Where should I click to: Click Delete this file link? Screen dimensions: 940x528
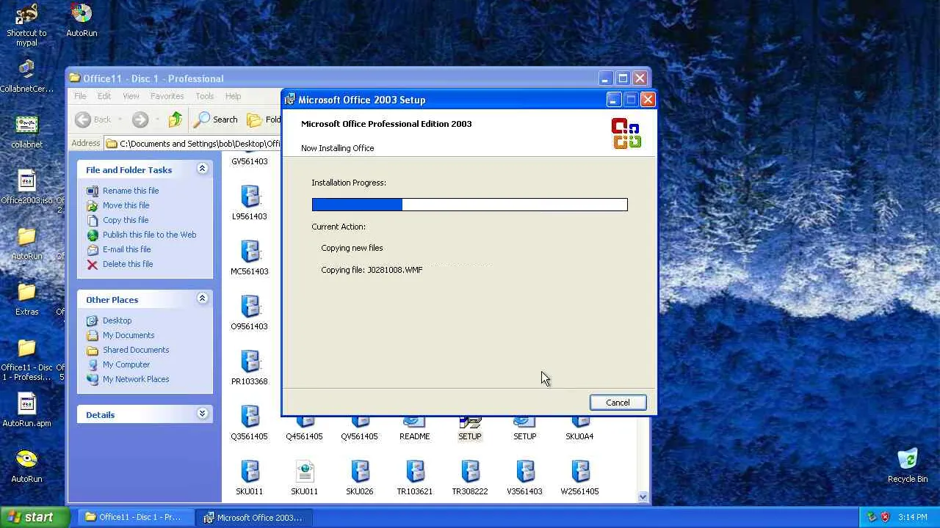pos(128,264)
